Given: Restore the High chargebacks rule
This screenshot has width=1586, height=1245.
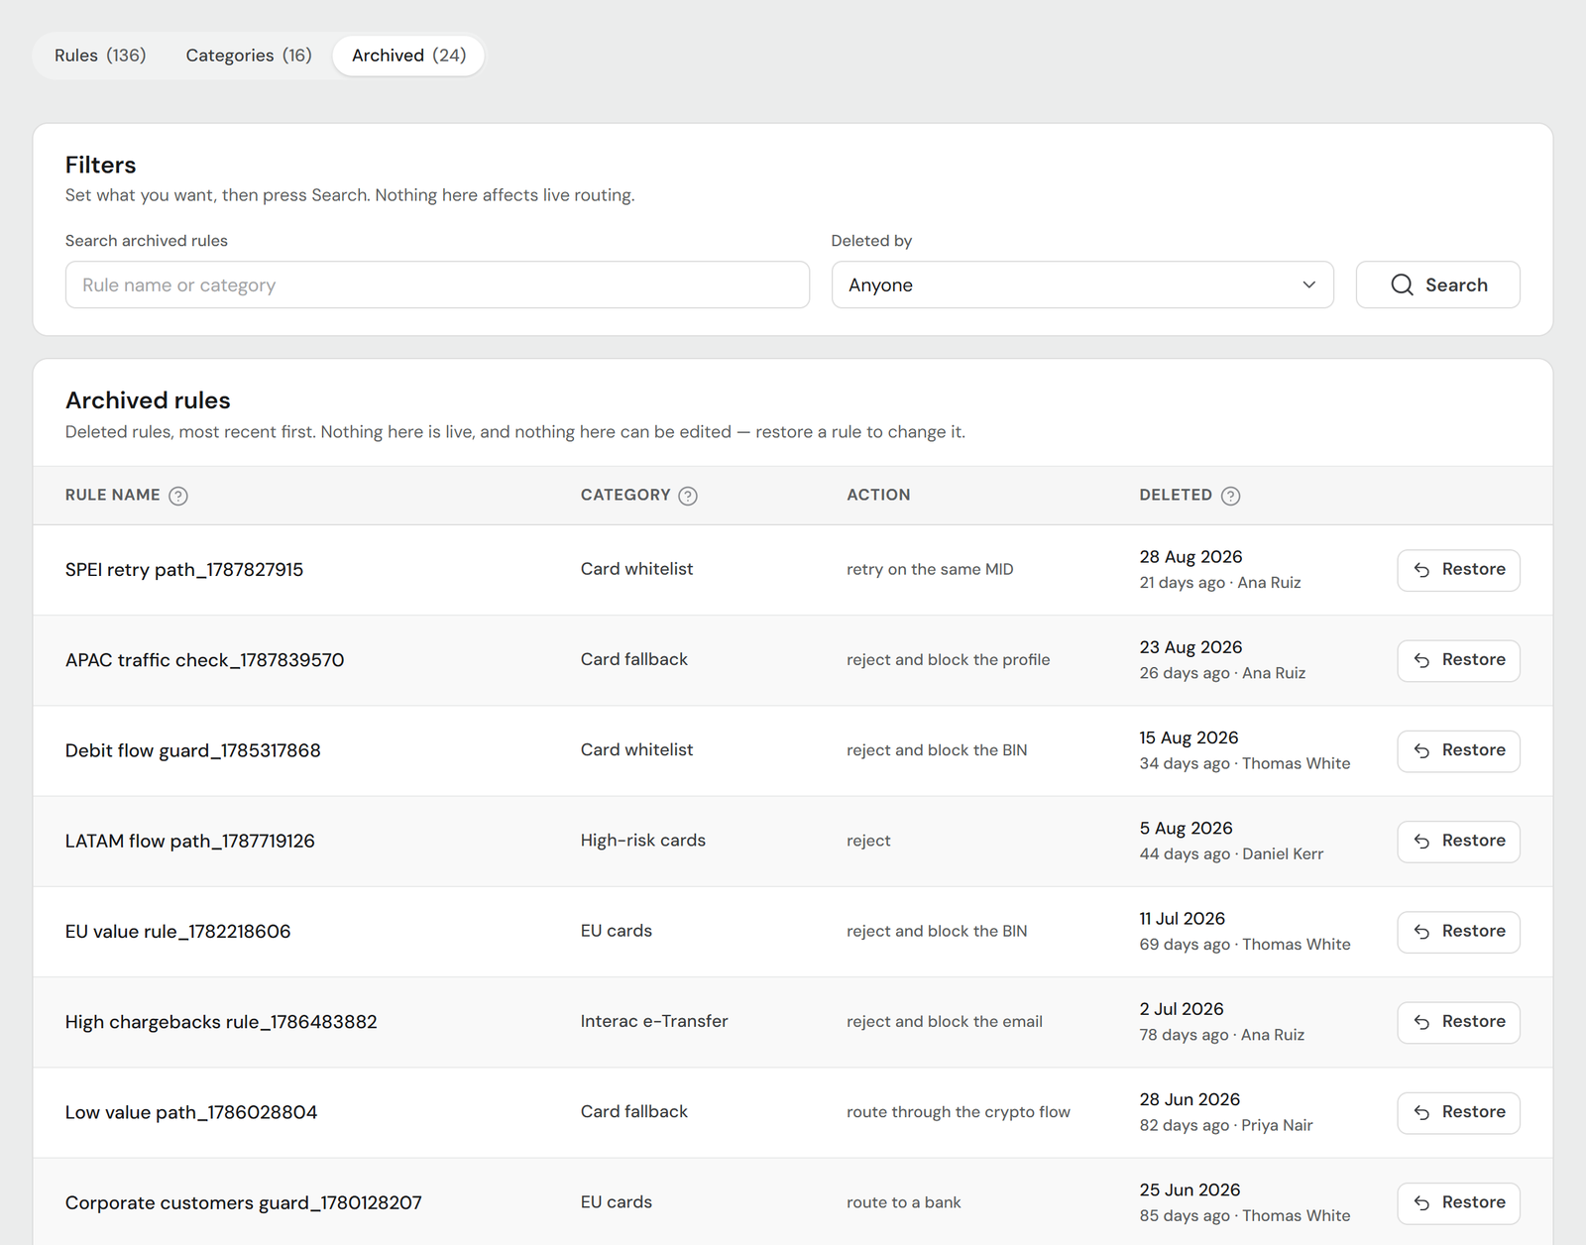Looking at the screenshot, I should 1458,1022.
